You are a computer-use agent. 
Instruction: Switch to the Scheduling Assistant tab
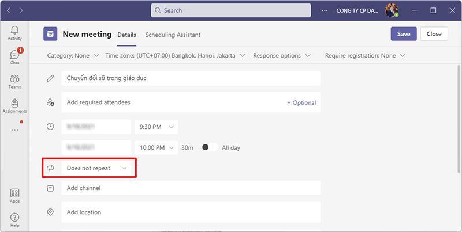pyautogui.click(x=173, y=35)
